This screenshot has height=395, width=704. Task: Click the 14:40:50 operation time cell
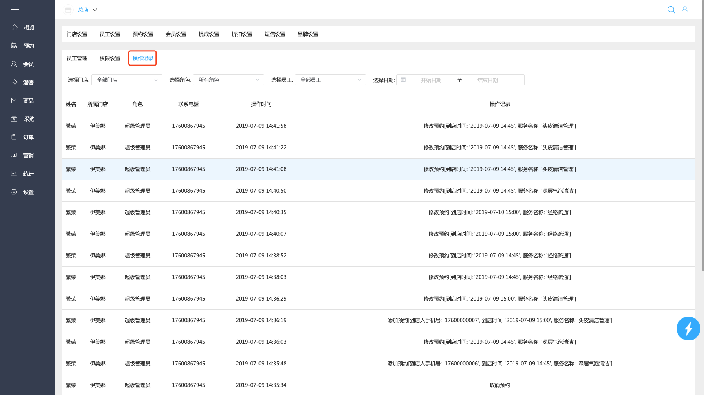tap(261, 191)
